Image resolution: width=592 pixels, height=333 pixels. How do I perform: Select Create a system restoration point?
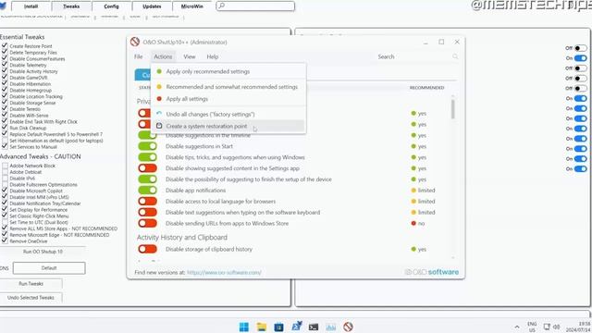[x=228, y=126]
